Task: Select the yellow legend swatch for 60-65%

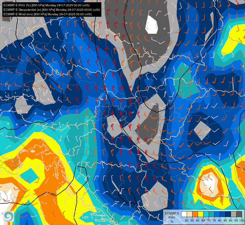Action: click(x=201, y=214)
